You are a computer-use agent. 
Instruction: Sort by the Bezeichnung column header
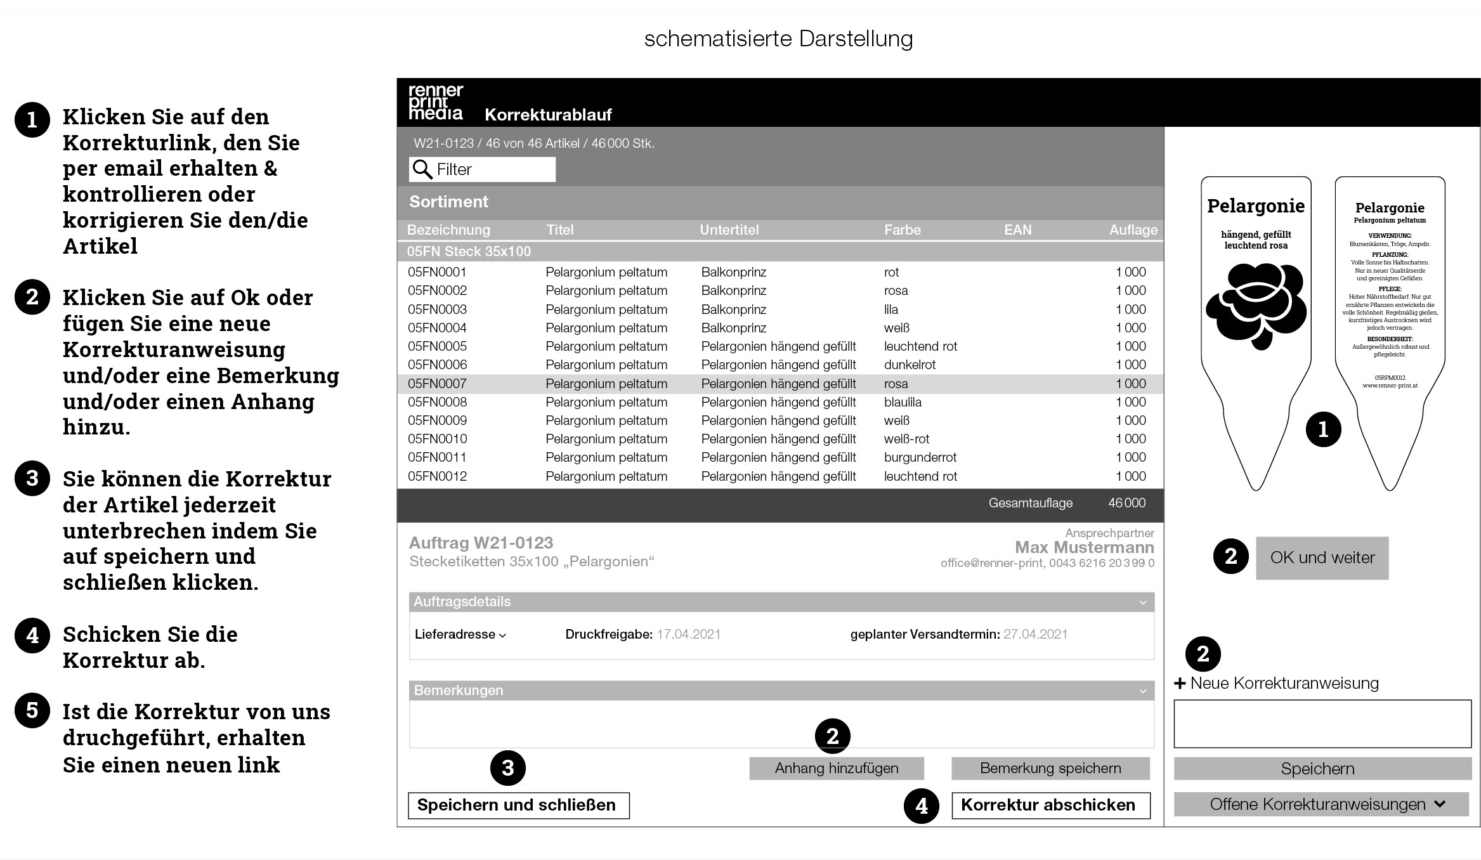point(448,230)
